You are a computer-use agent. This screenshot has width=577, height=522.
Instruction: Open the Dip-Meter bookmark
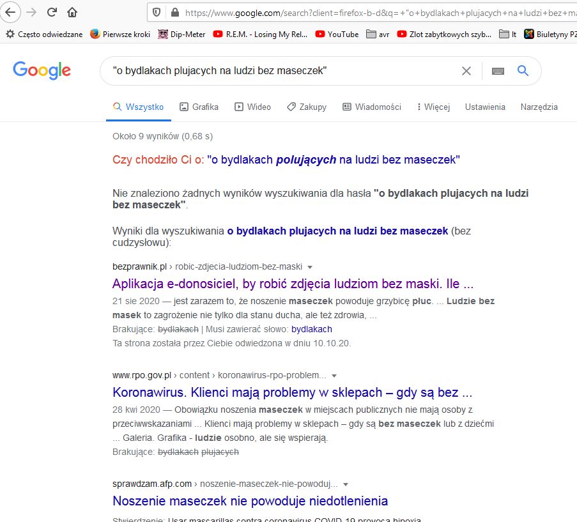point(181,35)
